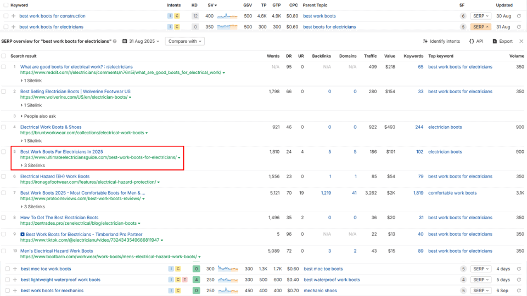Click domains count 41 for protoolreviews
527x296 pixels.
point(354,193)
